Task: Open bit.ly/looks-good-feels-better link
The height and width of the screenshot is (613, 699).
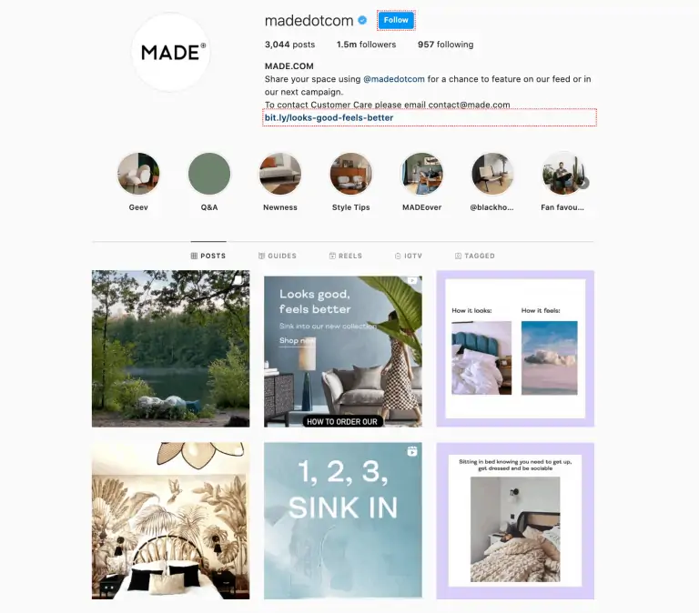Action: pyautogui.click(x=329, y=117)
